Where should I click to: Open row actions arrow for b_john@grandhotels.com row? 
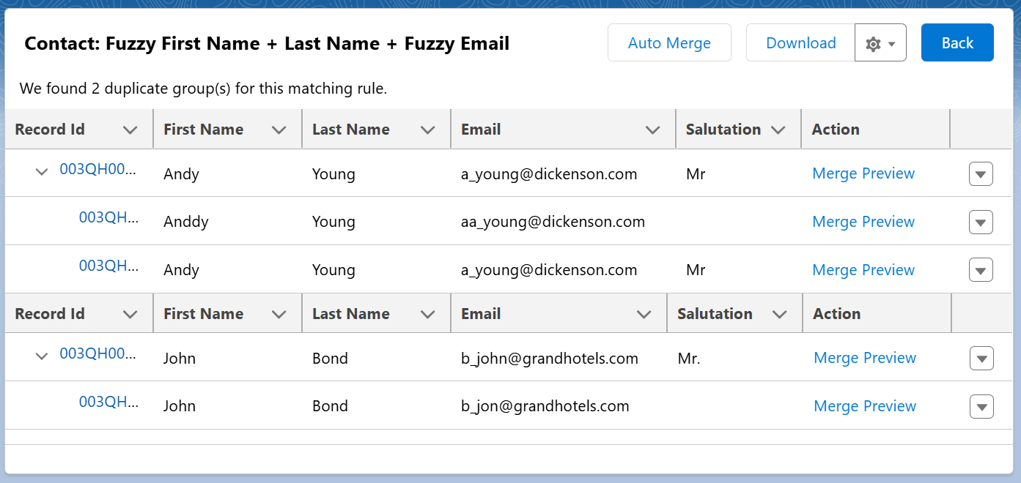(x=981, y=358)
